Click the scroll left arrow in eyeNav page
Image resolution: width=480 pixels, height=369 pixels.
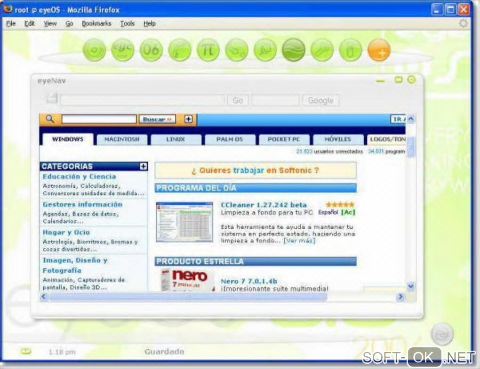coord(44,297)
